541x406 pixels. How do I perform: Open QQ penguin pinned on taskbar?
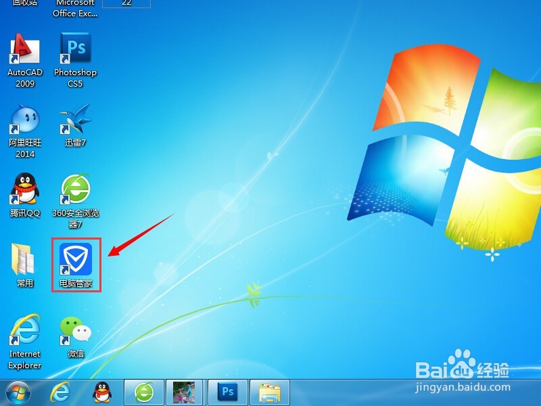pyautogui.click(x=102, y=393)
